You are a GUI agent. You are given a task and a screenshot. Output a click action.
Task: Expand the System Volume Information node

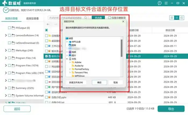[x=6, y=96]
